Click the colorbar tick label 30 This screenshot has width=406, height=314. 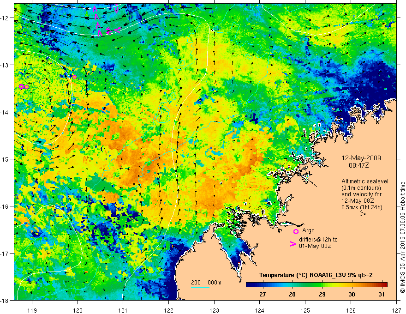352,295
